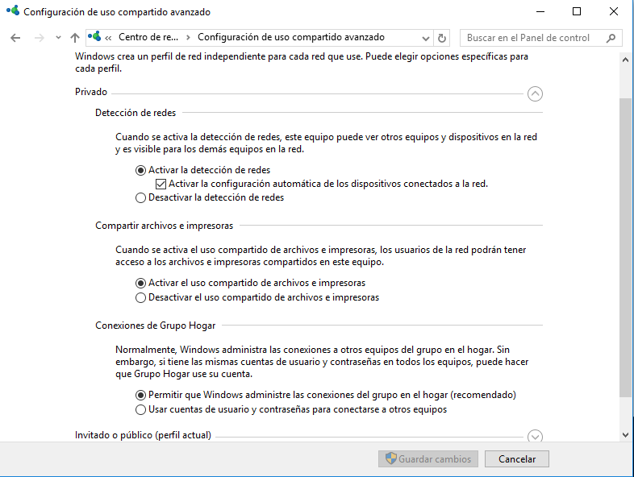Expand 'Invitado o público' profile section

coord(535,436)
